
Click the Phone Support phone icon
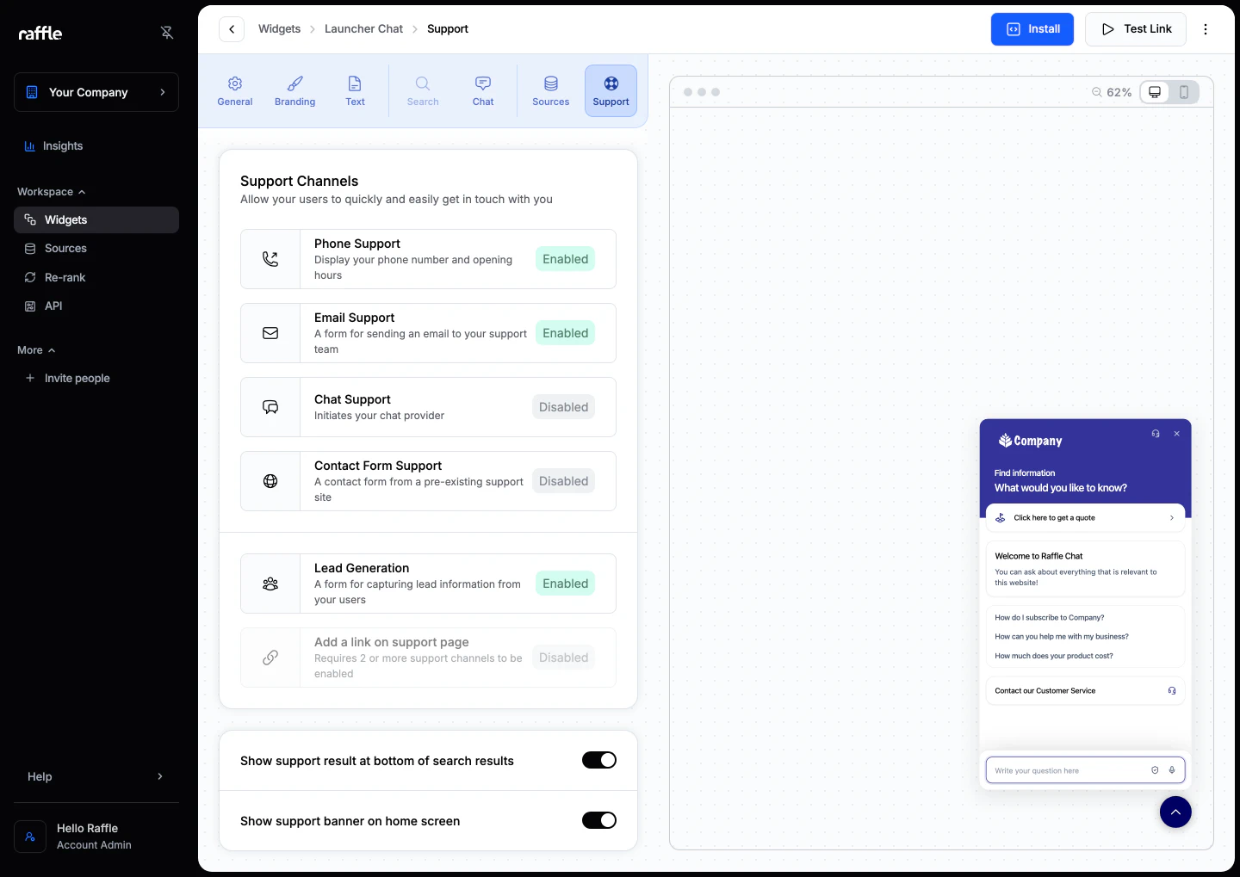tap(270, 259)
